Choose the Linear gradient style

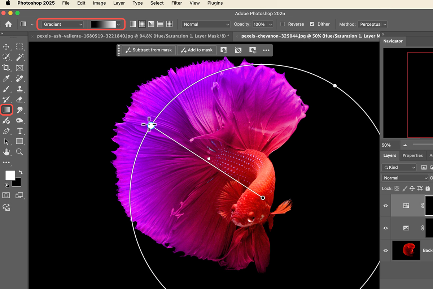coord(133,24)
